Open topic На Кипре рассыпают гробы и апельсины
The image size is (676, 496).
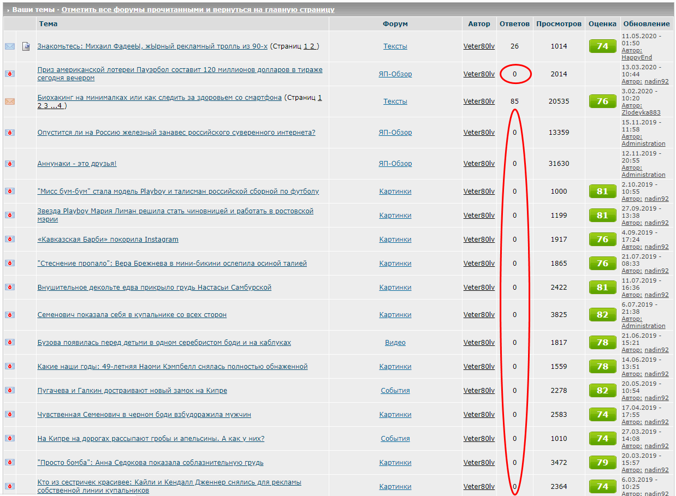tap(151, 439)
